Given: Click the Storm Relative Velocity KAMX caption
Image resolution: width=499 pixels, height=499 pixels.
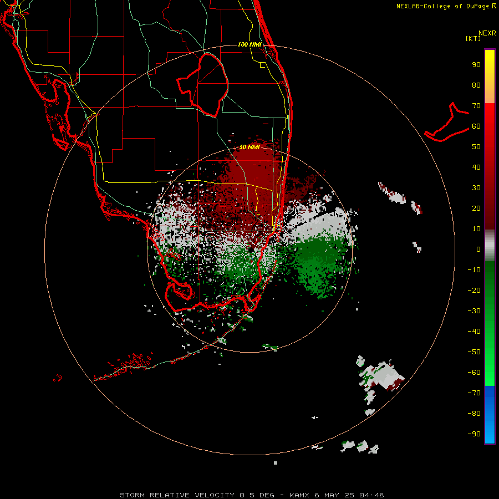Looking at the screenshot, I should [252, 495].
